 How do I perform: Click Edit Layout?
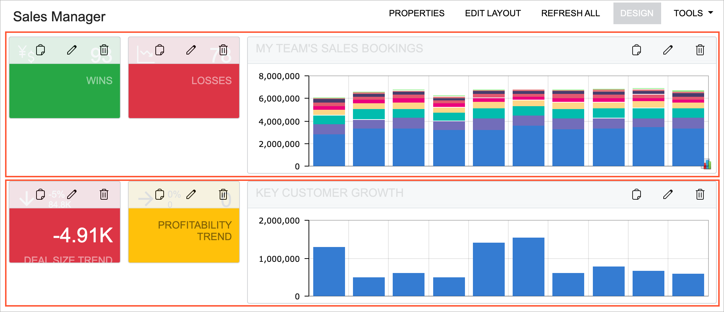(493, 13)
